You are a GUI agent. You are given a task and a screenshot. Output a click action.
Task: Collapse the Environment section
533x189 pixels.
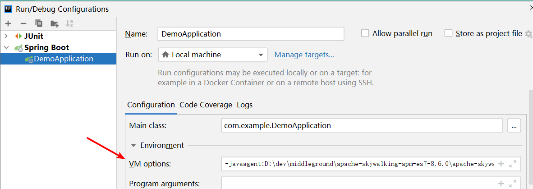pyautogui.click(x=133, y=146)
